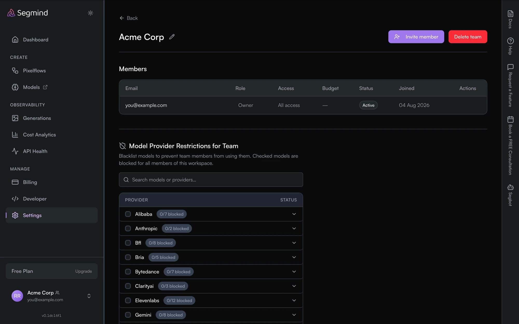This screenshot has height=324, width=519.
Task: Click the Cost Analytics bar chart icon
Action: 15,135
